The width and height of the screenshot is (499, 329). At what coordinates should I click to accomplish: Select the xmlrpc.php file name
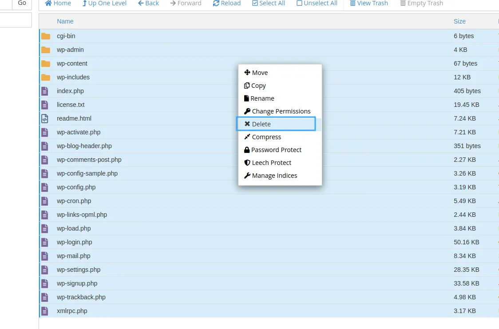point(72,311)
